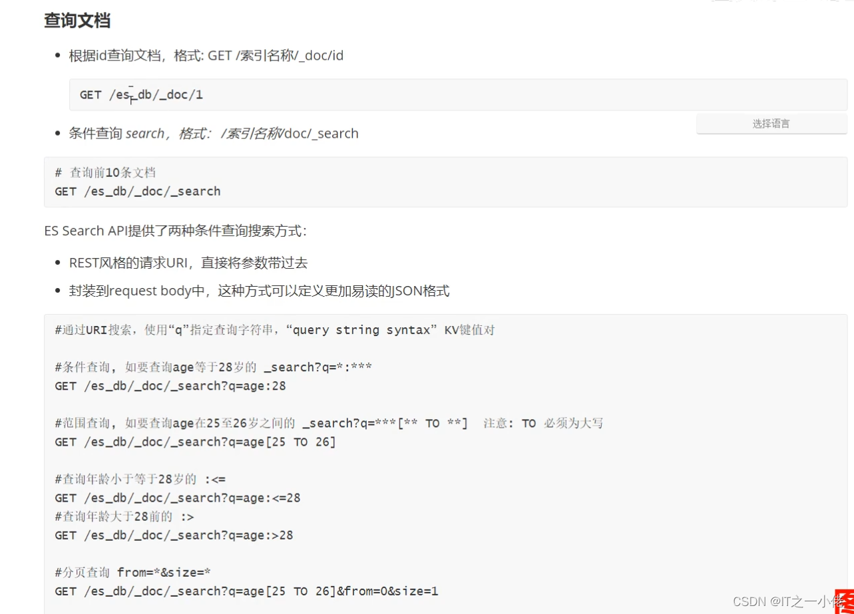The width and height of the screenshot is (854, 614).
Task: Click the italic search term in the bullet
Action: coord(146,133)
